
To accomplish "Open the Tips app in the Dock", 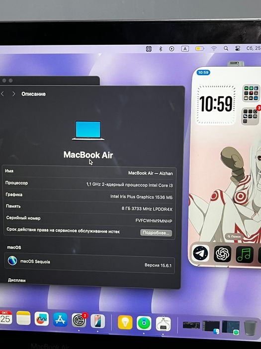I will pyautogui.click(x=125, y=322).
